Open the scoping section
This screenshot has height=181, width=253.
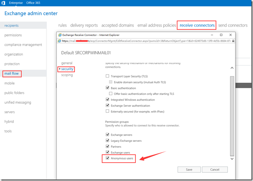point(67,75)
